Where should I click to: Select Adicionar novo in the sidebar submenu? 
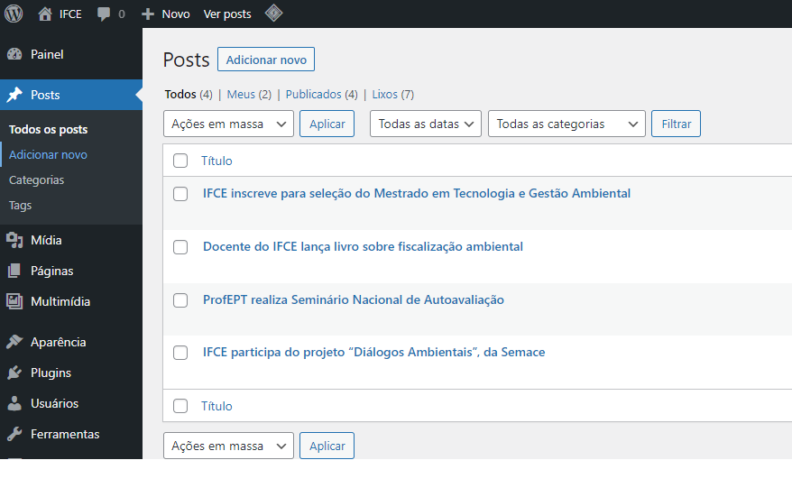click(48, 154)
